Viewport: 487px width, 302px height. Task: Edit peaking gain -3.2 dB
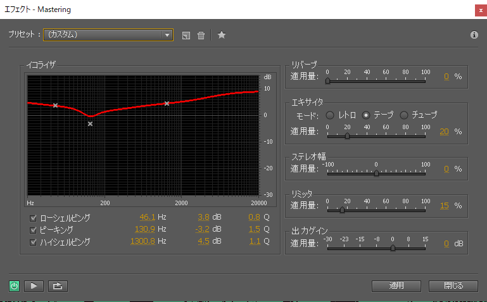click(x=202, y=229)
